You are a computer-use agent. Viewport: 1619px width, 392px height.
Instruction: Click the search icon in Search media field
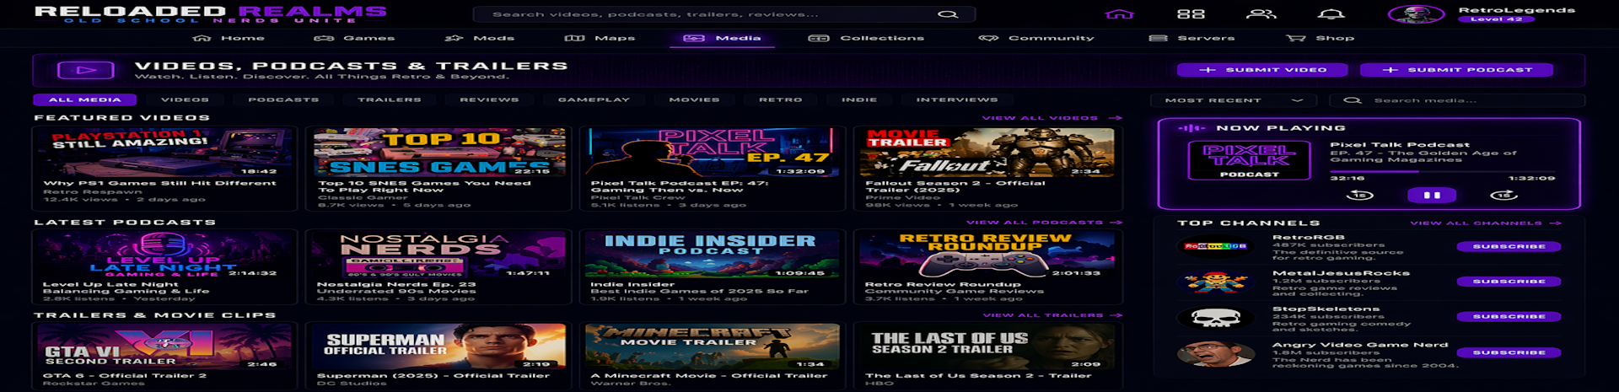(x=1353, y=100)
